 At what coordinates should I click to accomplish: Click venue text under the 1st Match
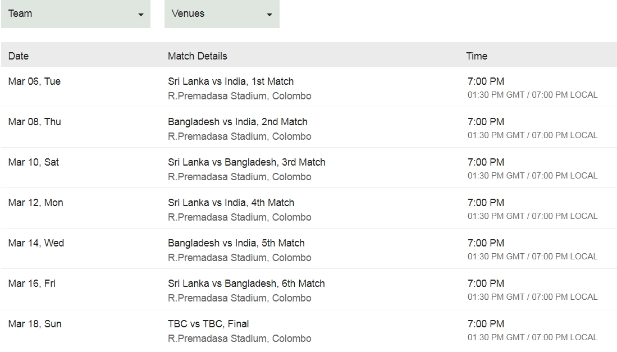coord(240,96)
